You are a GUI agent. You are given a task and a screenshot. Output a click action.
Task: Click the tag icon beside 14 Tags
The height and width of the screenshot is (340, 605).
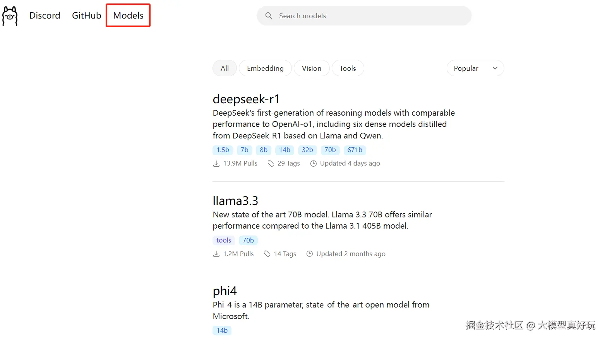267,254
